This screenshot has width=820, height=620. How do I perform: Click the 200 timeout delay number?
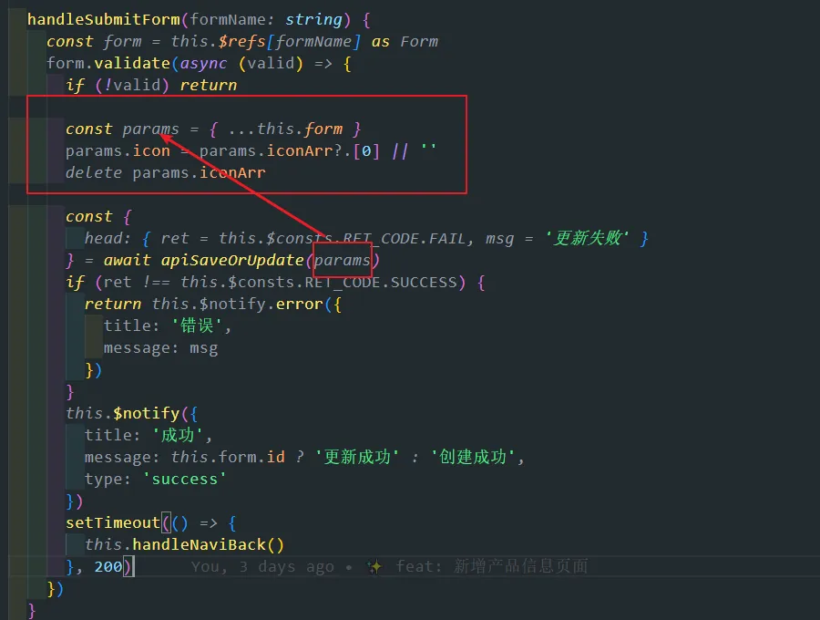[108, 567]
